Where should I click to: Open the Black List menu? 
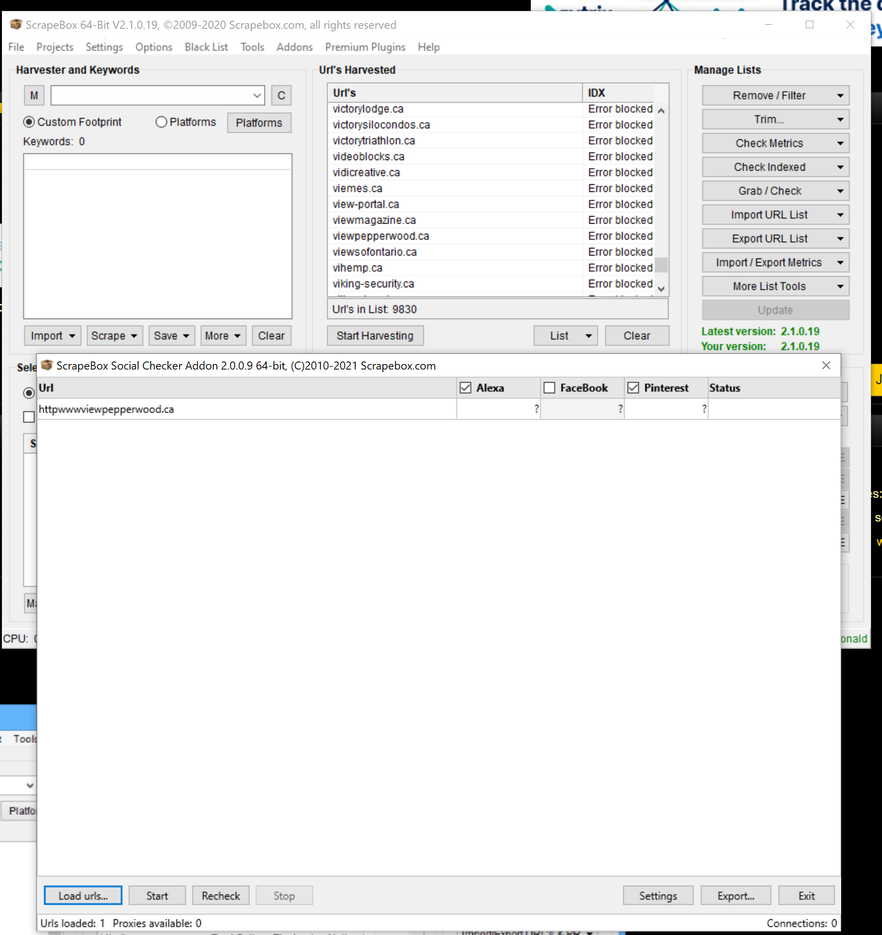[x=206, y=47]
